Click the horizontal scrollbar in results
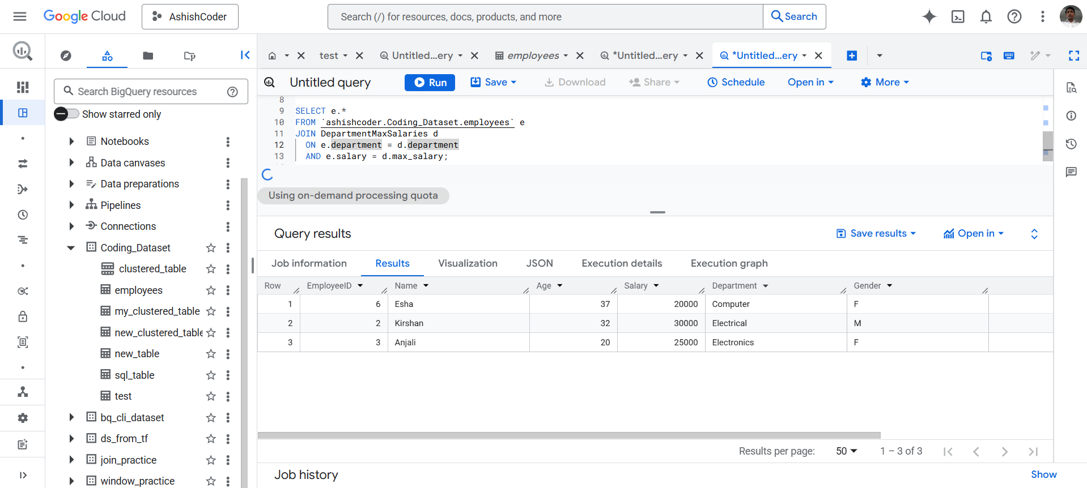This screenshot has width=1087, height=488. (x=569, y=435)
